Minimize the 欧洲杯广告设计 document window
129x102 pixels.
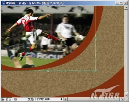[x=117, y=3]
